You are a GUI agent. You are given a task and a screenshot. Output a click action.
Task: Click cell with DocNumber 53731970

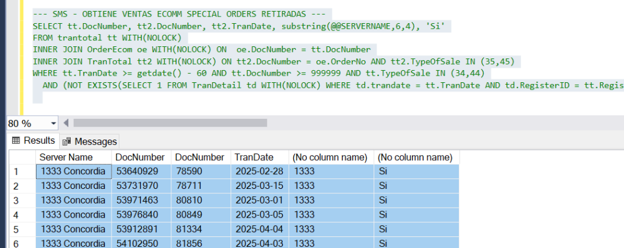pyautogui.click(x=141, y=186)
